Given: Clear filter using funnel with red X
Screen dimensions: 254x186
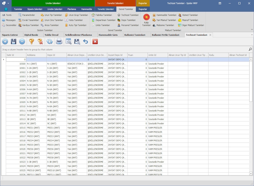Looking at the screenshot, I should [x=40, y=42].
